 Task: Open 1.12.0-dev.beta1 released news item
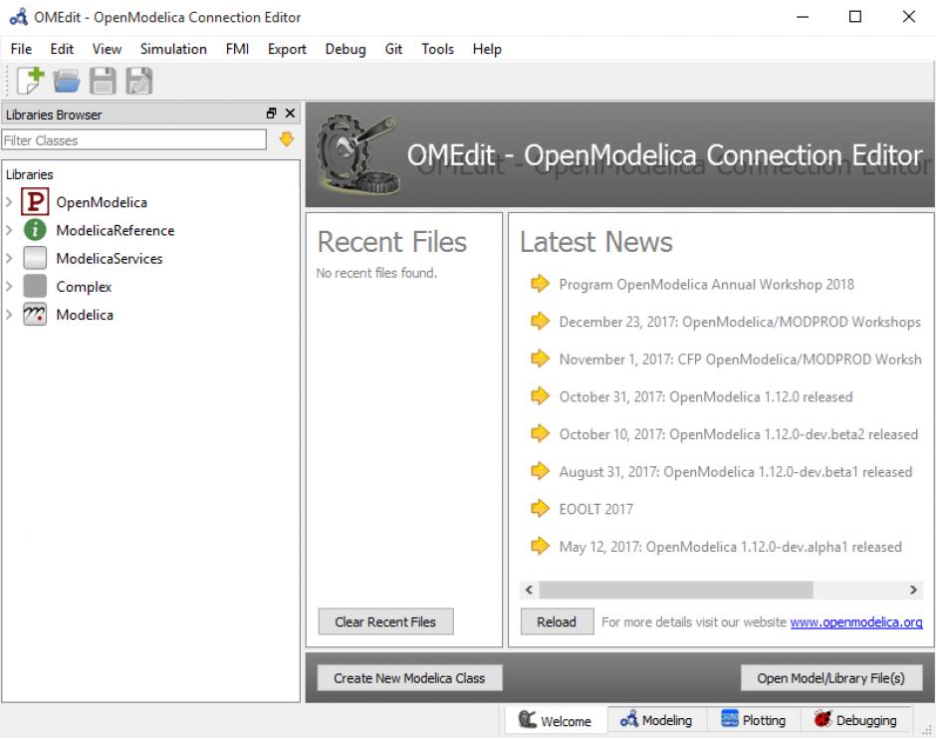click(x=736, y=472)
